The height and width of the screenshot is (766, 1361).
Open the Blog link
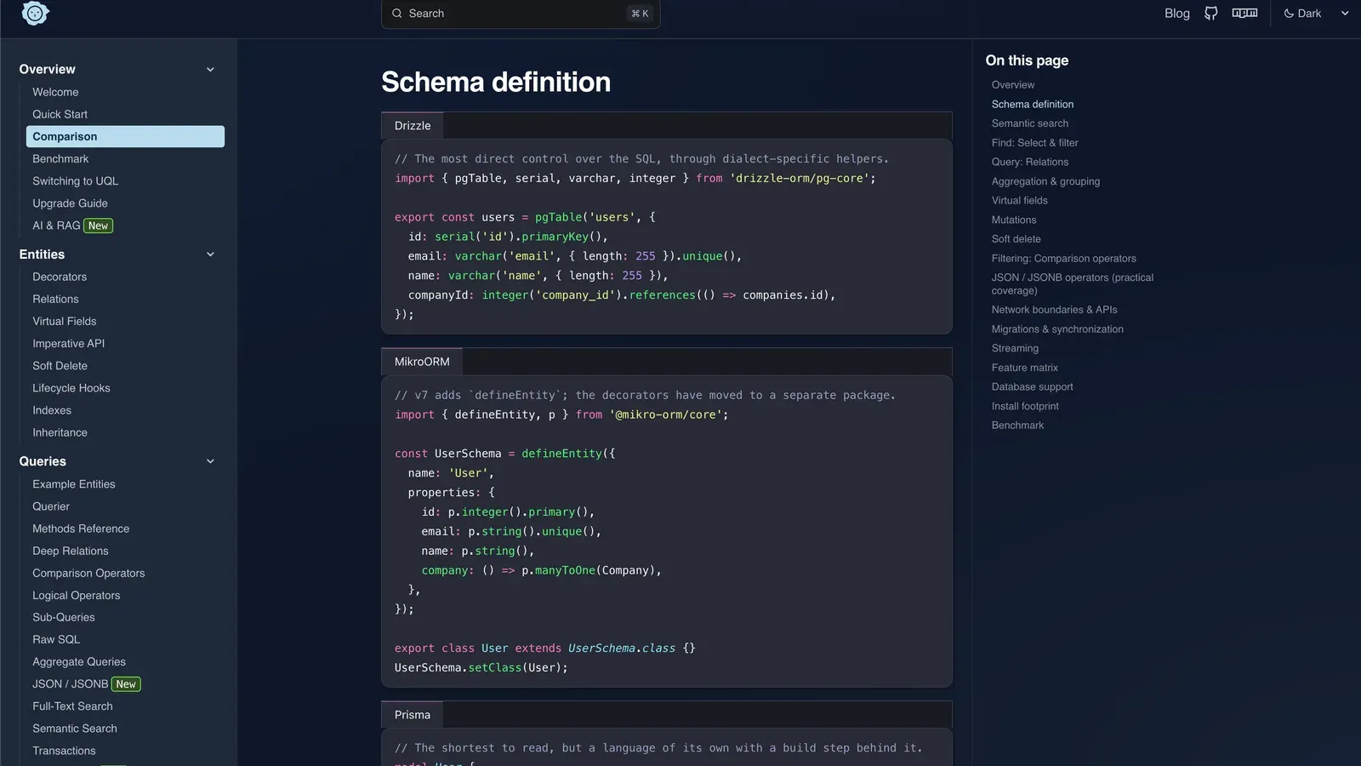click(x=1177, y=14)
